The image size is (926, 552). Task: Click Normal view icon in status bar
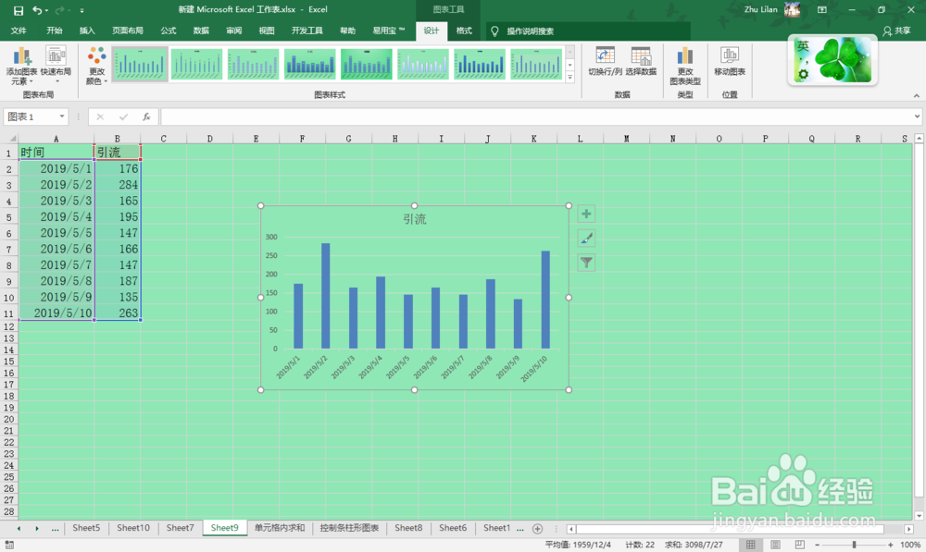point(751,545)
